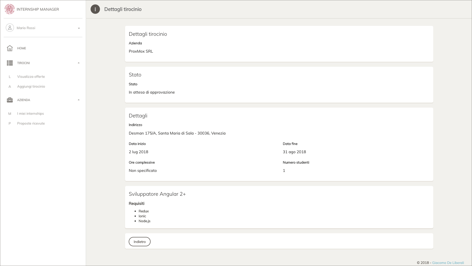Click the INTERNSHIP MANAGER title text
This screenshot has width=472, height=266.
[38, 9]
